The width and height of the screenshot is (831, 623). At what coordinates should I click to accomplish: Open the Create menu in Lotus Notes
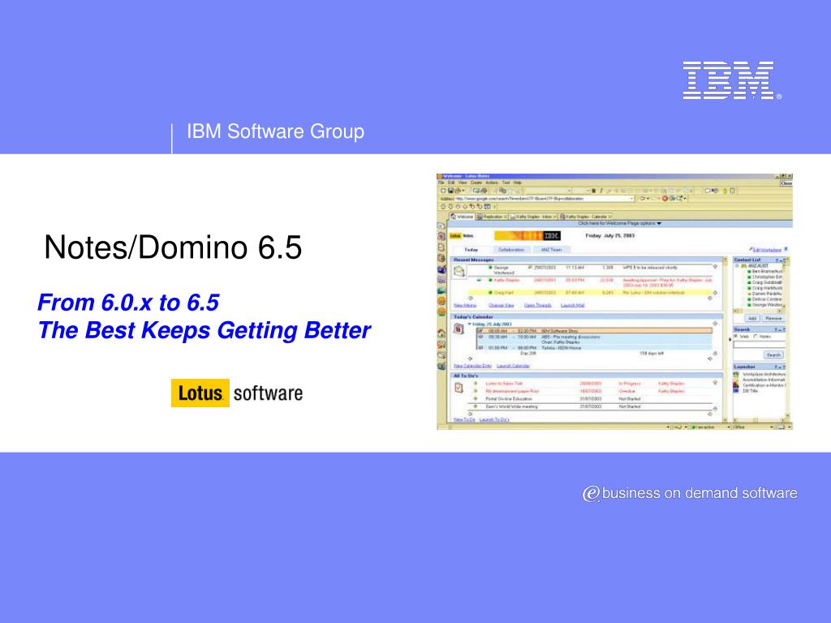pyautogui.click(x=476, y=183)
